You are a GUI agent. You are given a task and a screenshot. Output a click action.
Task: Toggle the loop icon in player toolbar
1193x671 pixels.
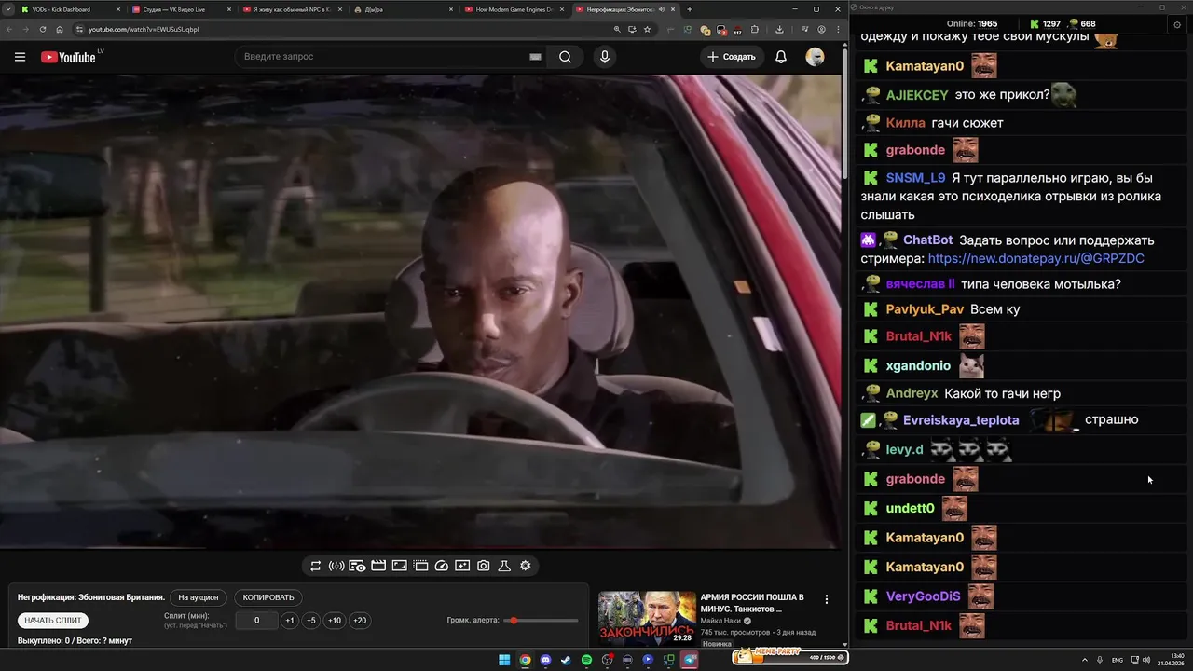click(x=316, y=566)
